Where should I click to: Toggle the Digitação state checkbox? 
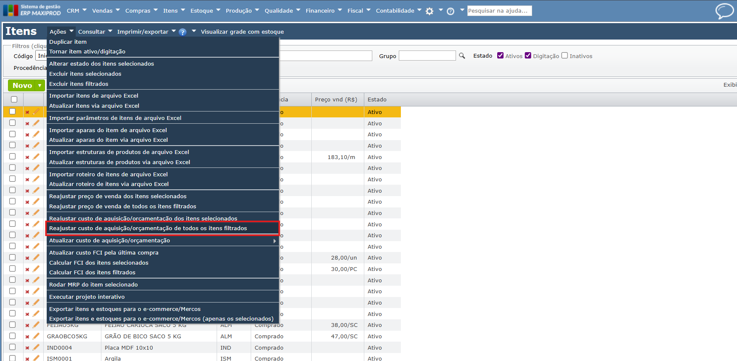point(528,56)
